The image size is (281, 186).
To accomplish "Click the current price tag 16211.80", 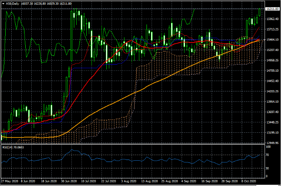I will pyautogui.click(x=273, y=9).
